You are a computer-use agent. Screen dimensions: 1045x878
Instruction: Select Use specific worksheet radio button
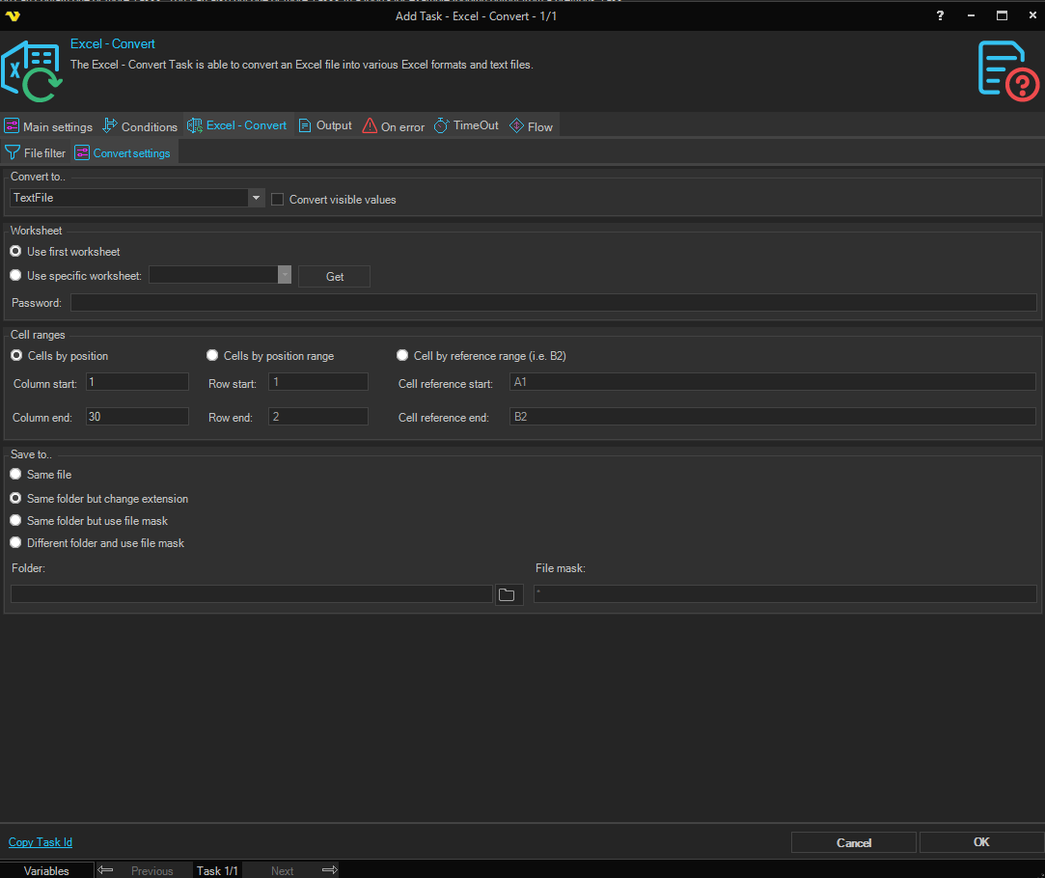pyautogui.click(x=15, y=276)
